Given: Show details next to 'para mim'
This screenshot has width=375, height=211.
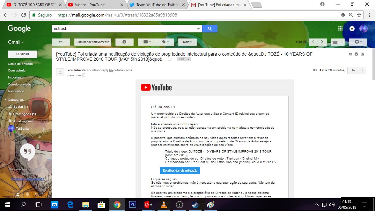Looking at the screenshot, I should click(84, 75).
